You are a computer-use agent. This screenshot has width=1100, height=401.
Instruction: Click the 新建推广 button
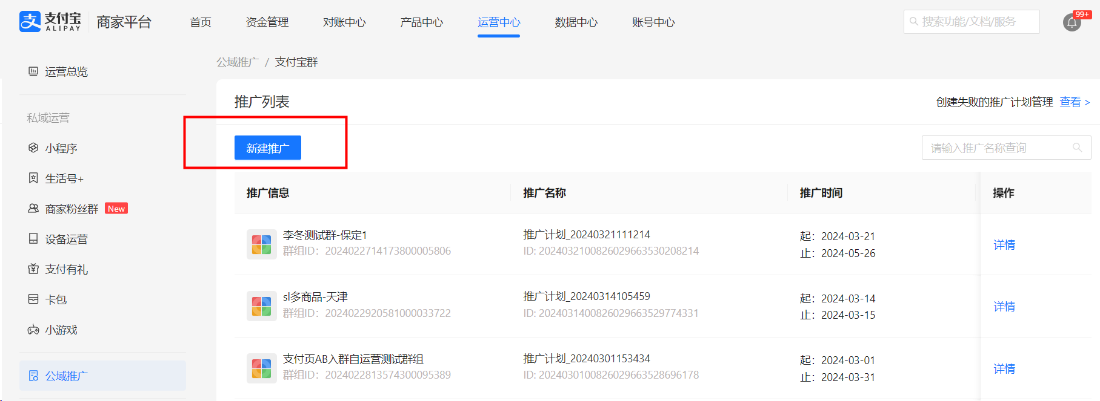coord(267,148)
